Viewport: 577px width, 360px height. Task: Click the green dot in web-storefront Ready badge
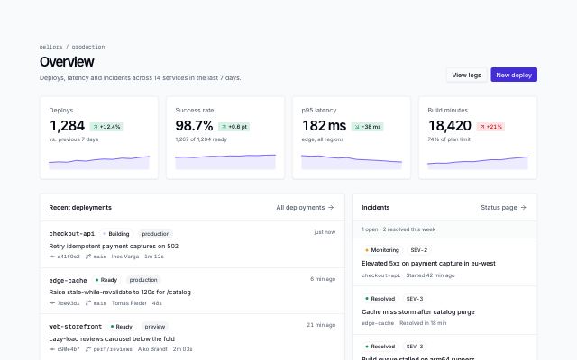point(112,326)
